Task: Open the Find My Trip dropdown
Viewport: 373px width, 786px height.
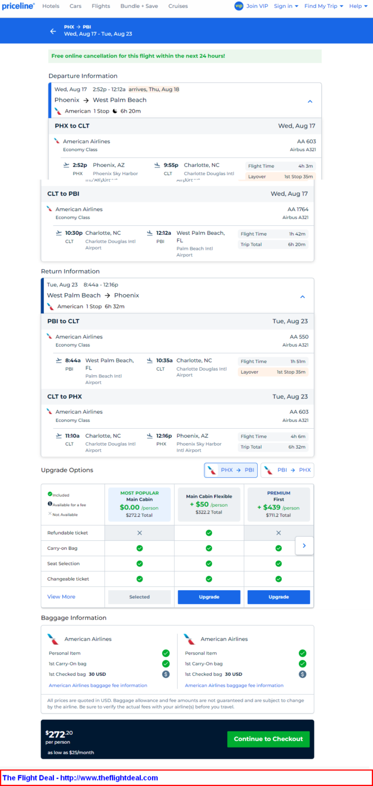Action: [x=323, y=6]
